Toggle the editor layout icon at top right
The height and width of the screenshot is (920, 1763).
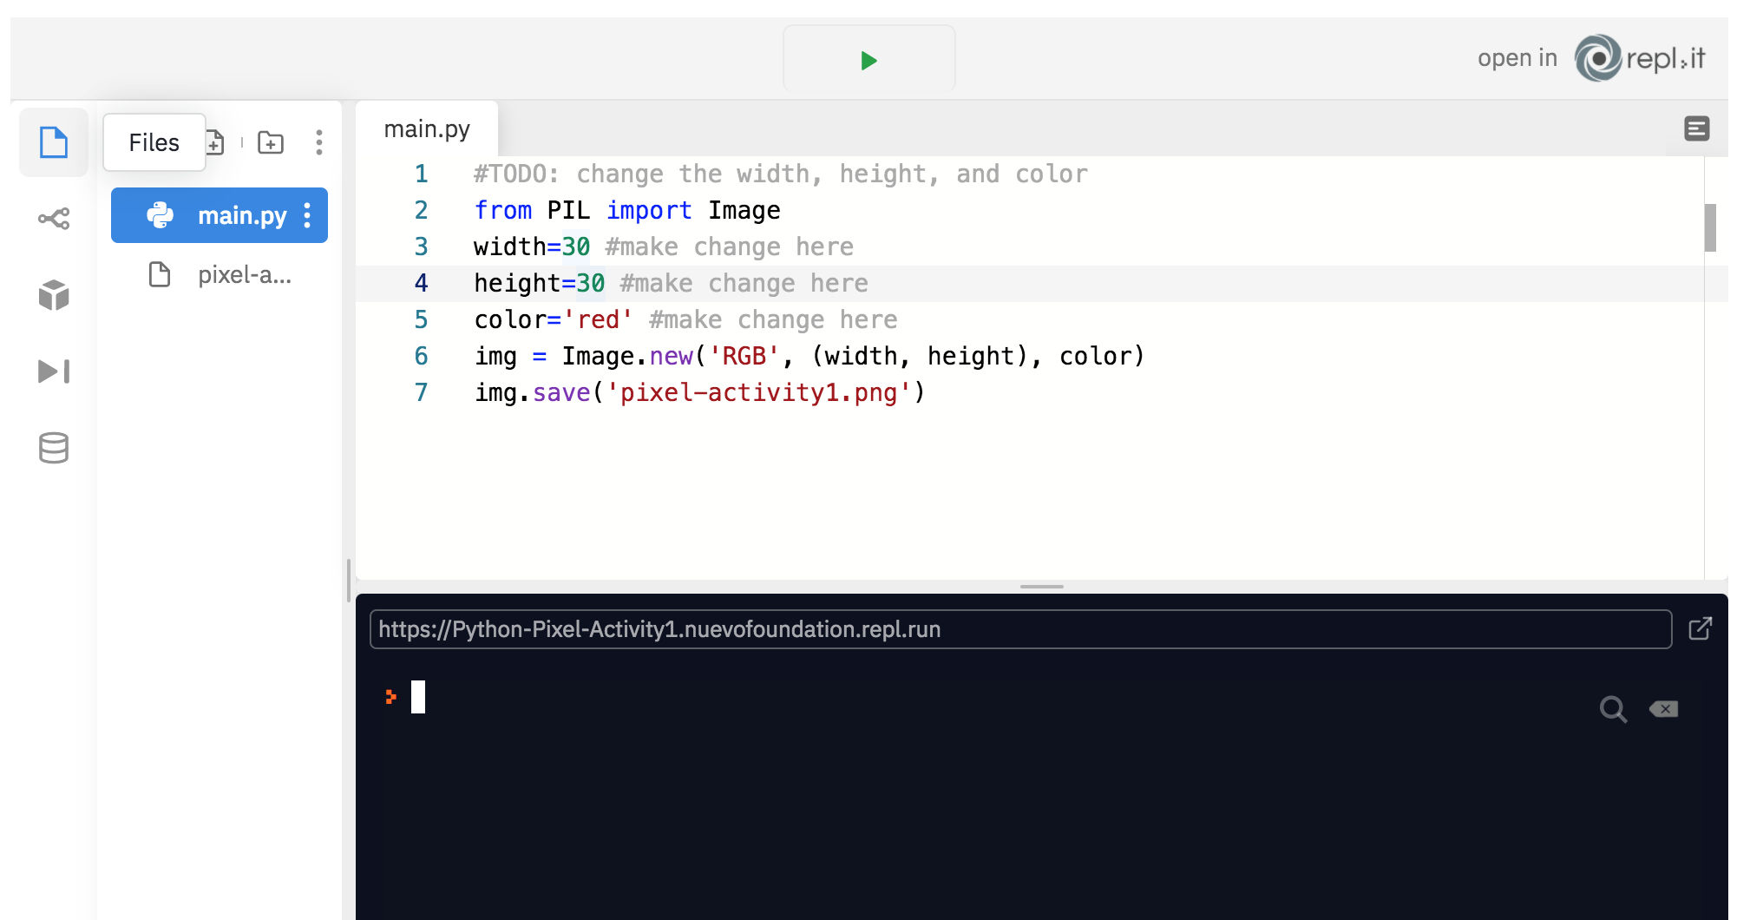coord(1696,129)
